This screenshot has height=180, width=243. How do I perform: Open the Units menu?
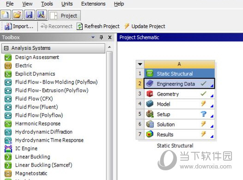point(67,4)
